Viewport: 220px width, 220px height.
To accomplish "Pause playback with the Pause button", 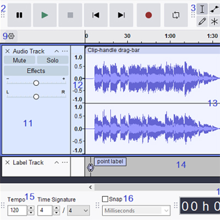I will 19,15.
